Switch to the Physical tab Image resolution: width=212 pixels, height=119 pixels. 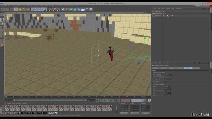(x=180, y=68)
